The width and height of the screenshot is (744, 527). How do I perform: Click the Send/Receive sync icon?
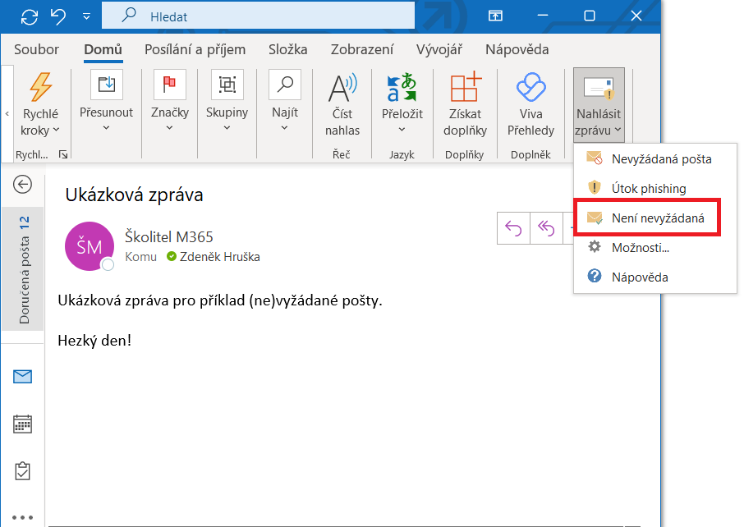click(30, 17)
